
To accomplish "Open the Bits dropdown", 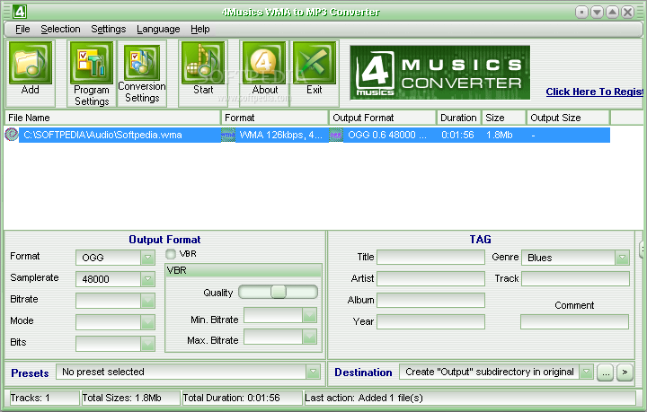I will 147,344.
